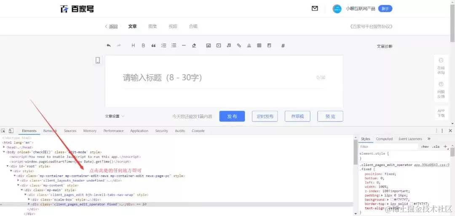
Task: Apply heading format with H icon
Action: [x=133, y=45]
